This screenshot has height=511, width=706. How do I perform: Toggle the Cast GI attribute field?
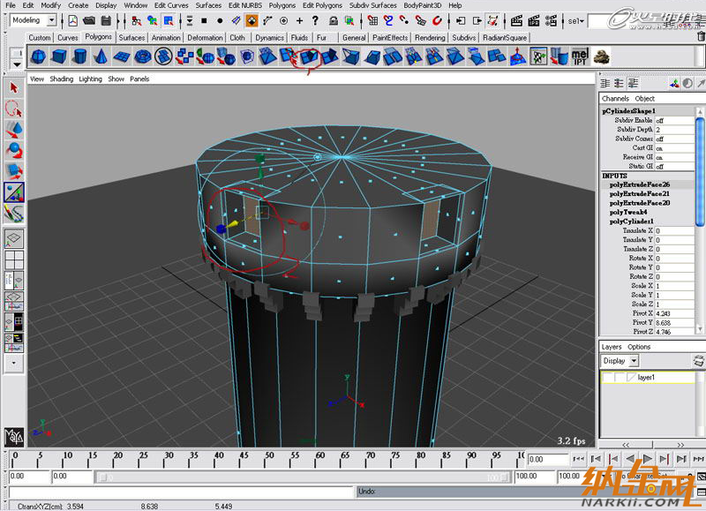coord(673,148)
